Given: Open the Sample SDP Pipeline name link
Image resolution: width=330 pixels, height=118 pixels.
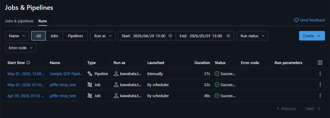Looking at the screenshot, I should 66,74.
